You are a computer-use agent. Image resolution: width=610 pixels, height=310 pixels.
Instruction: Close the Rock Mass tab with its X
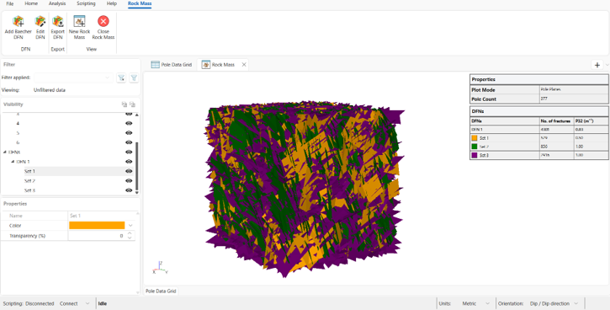244,65
